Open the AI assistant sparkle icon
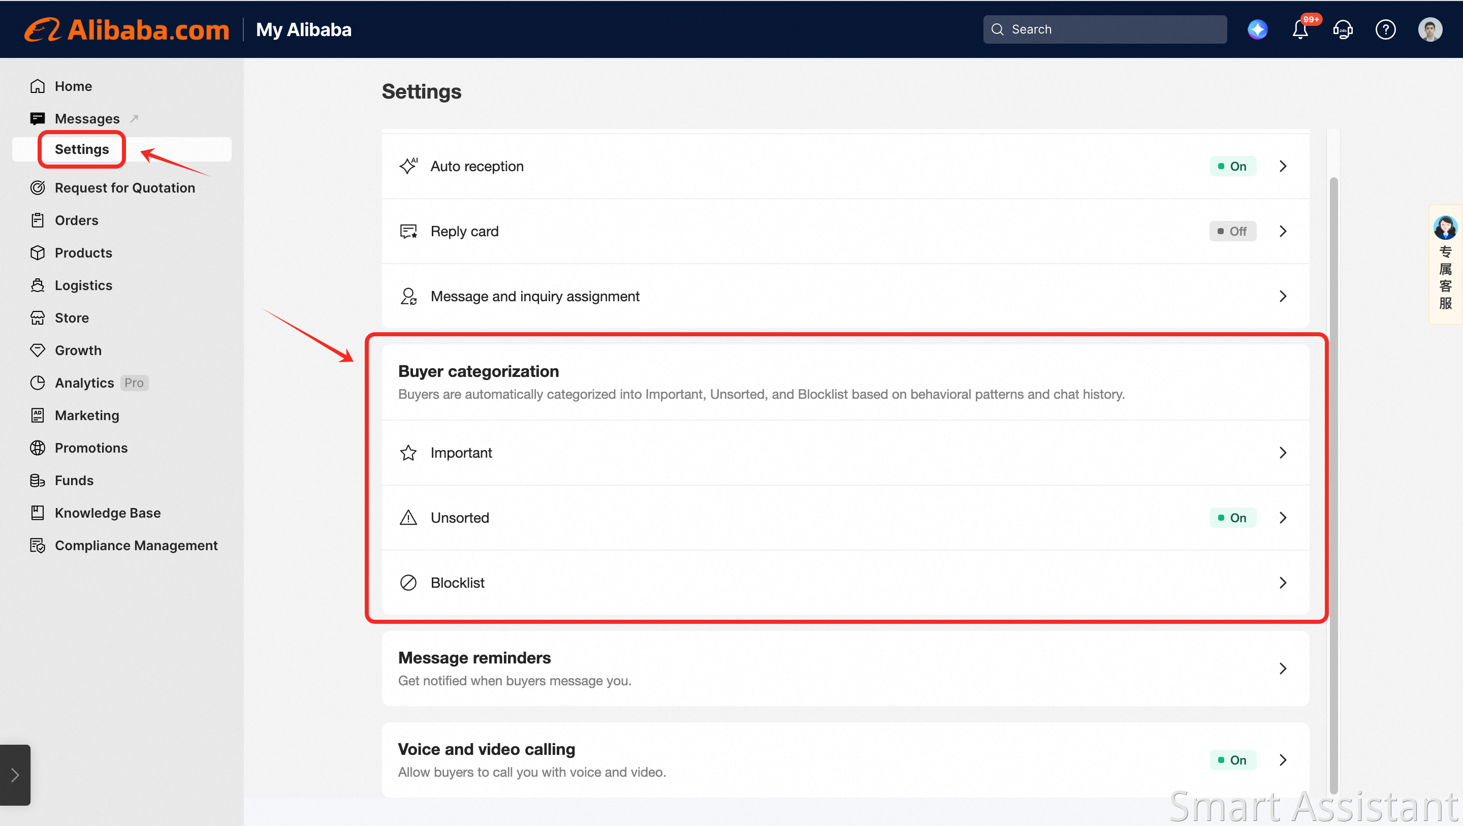This screenshot has width=1463, height=826. coord(1257,29)
